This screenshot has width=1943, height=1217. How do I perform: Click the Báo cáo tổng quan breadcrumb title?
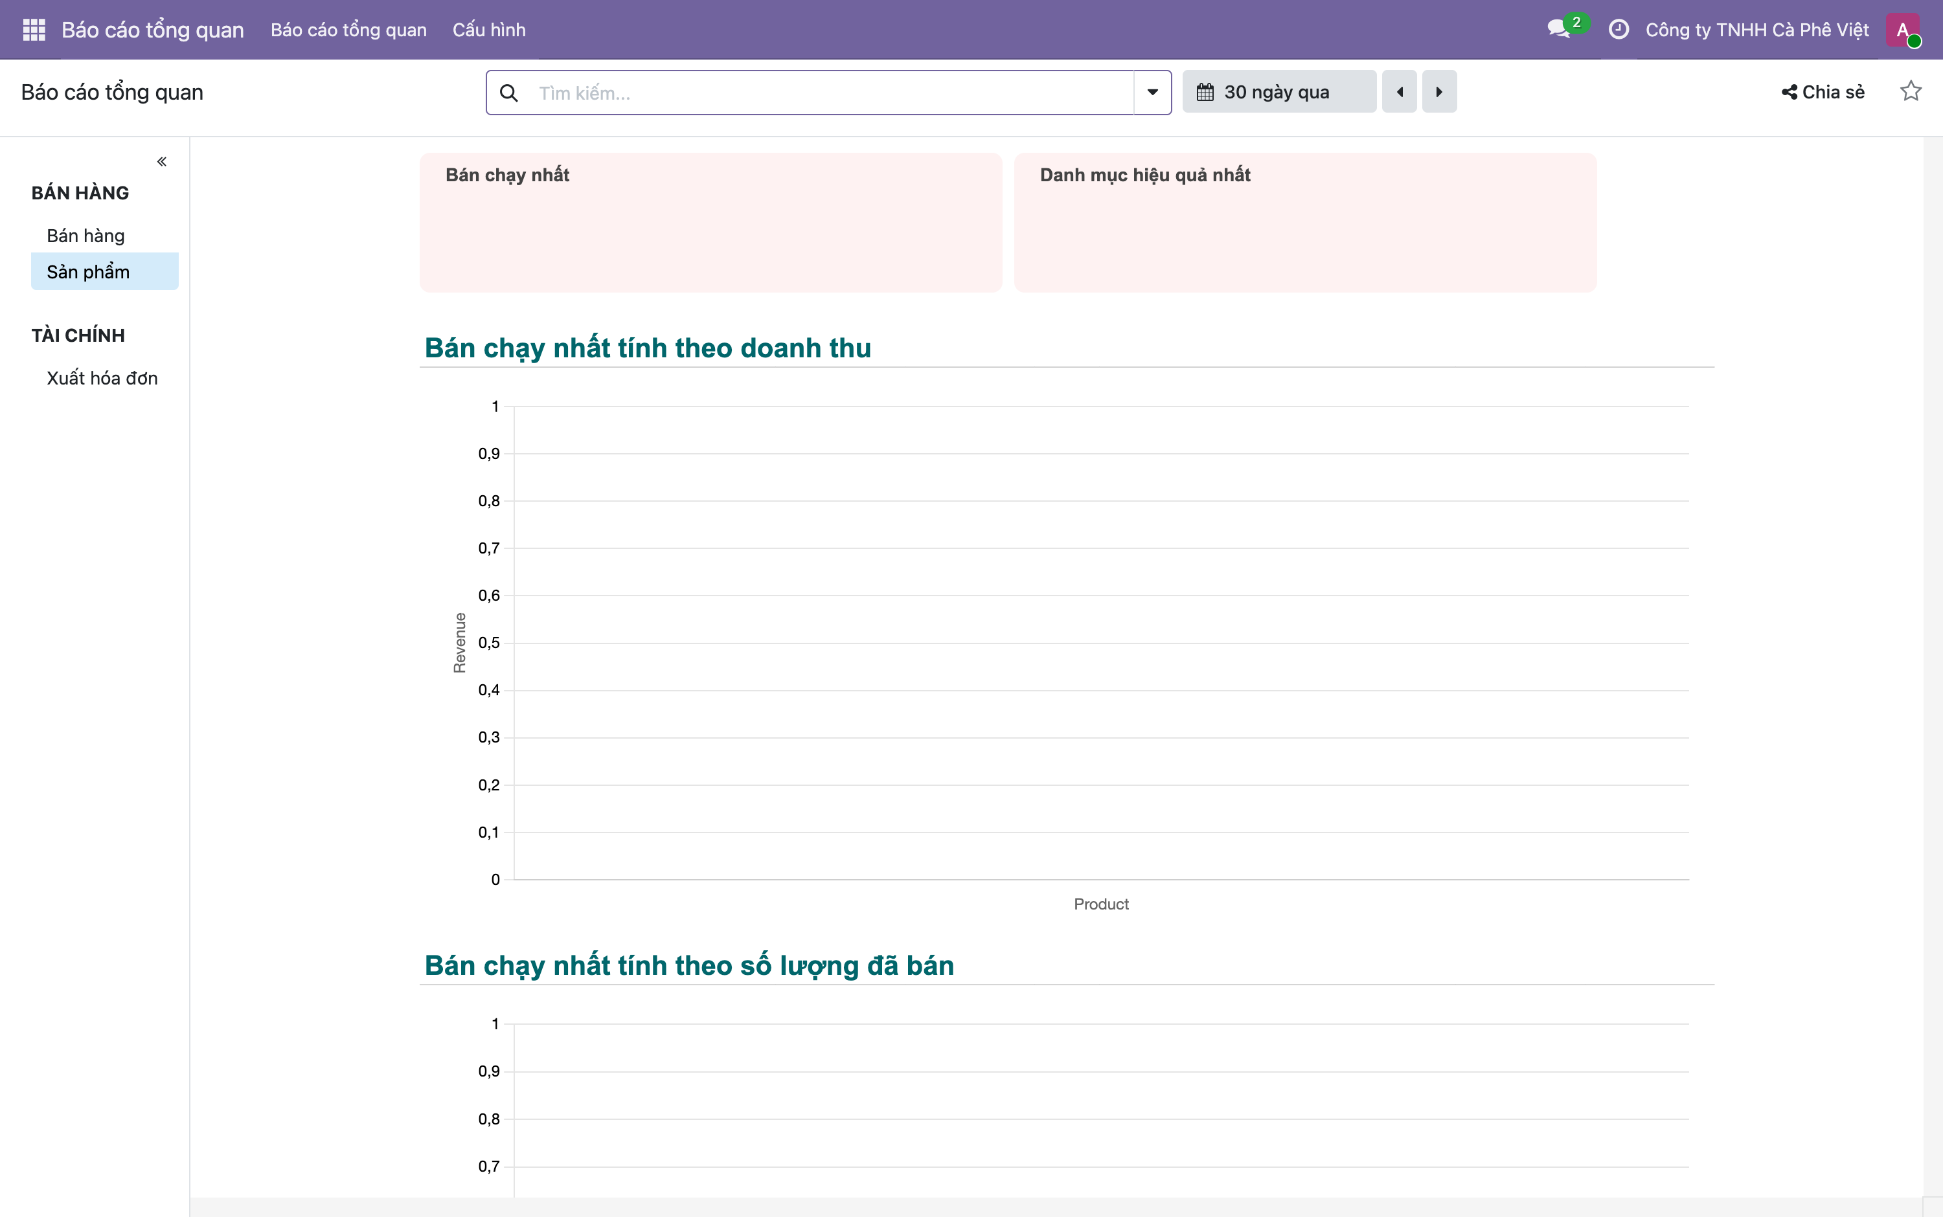pos(112,93)
